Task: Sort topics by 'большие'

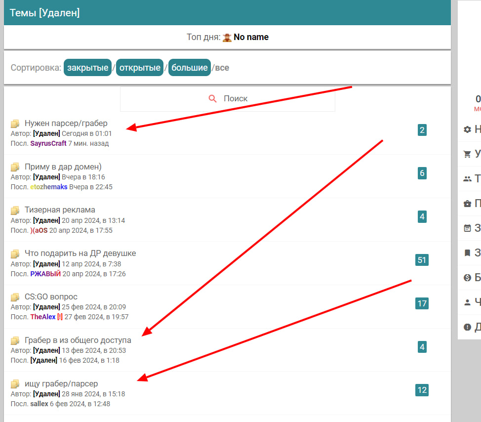Action: [x=190, y=68]
